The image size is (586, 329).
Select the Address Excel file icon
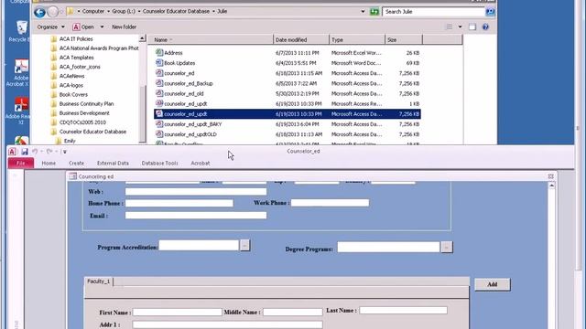(159, 53)
